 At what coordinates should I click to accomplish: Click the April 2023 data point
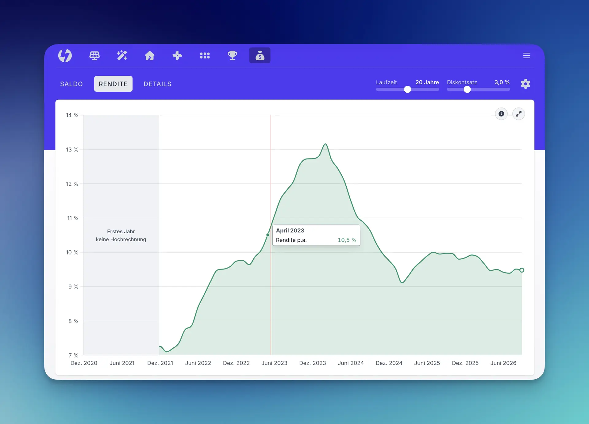pyautogui.click(x=268, y=235)
